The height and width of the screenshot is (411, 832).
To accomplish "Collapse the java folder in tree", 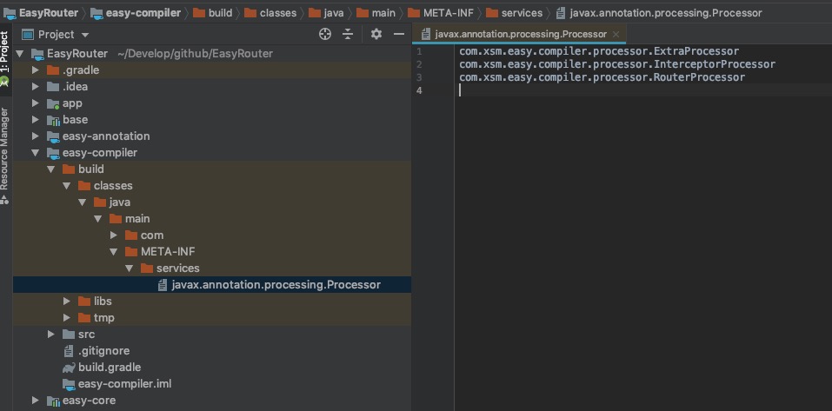I will point(83,202).
